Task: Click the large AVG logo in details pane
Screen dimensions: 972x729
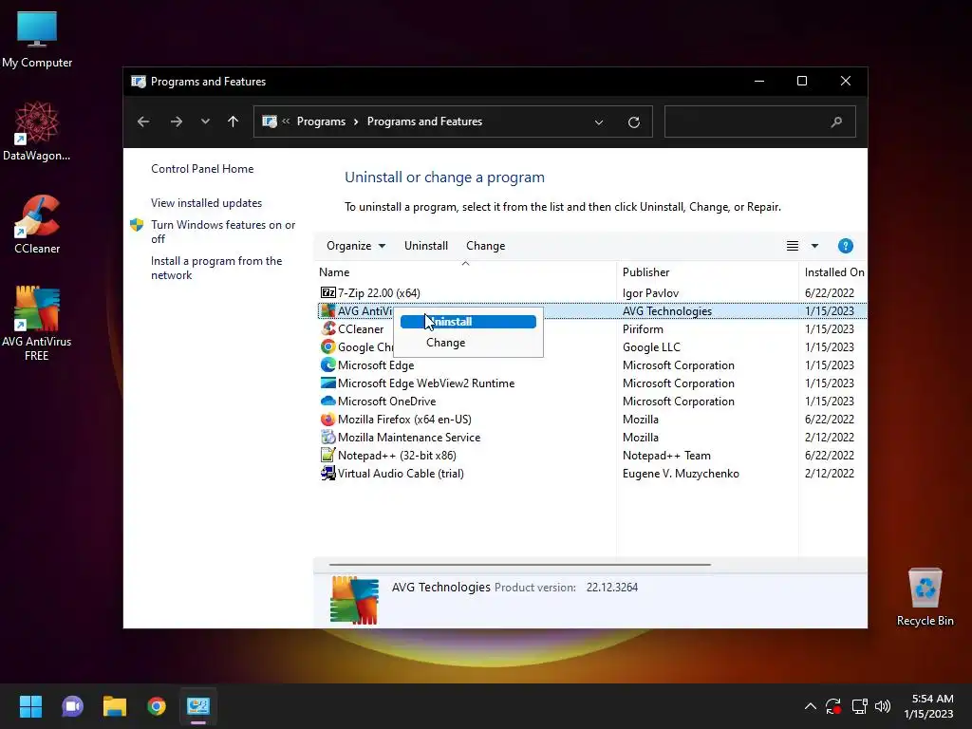Action: 354,600
